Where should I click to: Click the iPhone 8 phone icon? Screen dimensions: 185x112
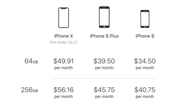tap(145, 19)
